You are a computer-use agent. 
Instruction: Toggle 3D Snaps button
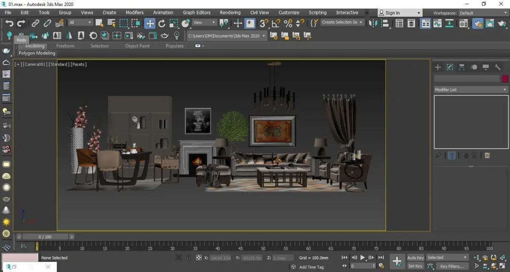click(264, 23)
